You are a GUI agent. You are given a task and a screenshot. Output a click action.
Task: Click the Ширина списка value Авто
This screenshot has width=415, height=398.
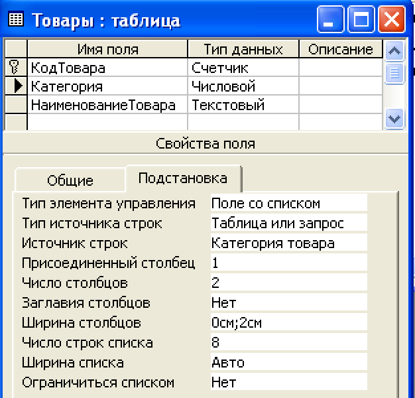point(289,362)
